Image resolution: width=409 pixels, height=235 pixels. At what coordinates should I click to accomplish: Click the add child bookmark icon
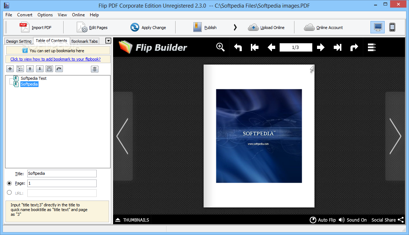point(20,69)
